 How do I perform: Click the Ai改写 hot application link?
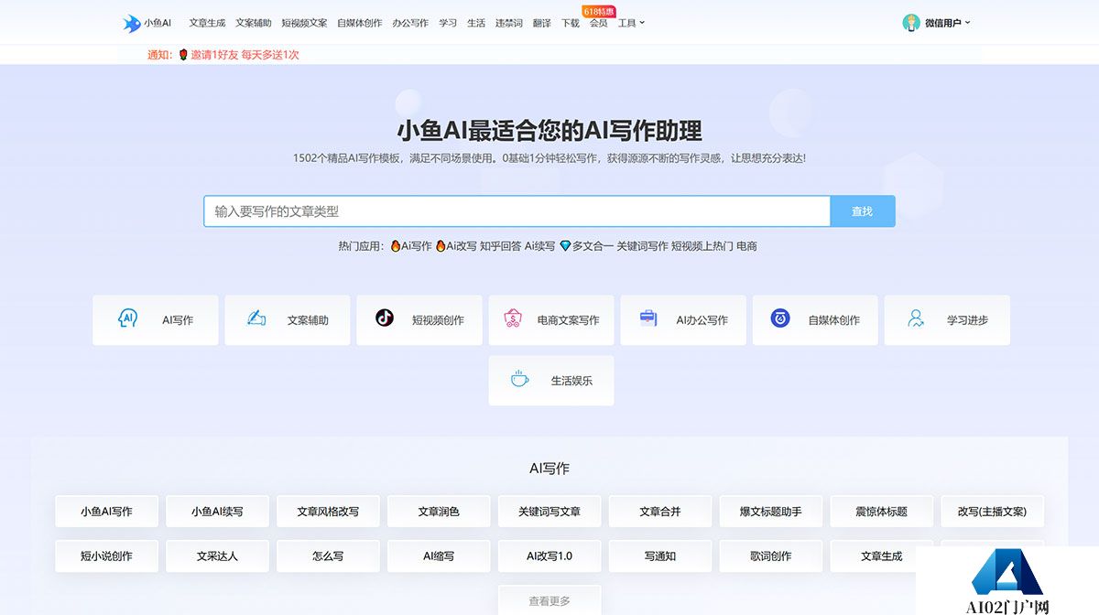click(x=461, y=246)
